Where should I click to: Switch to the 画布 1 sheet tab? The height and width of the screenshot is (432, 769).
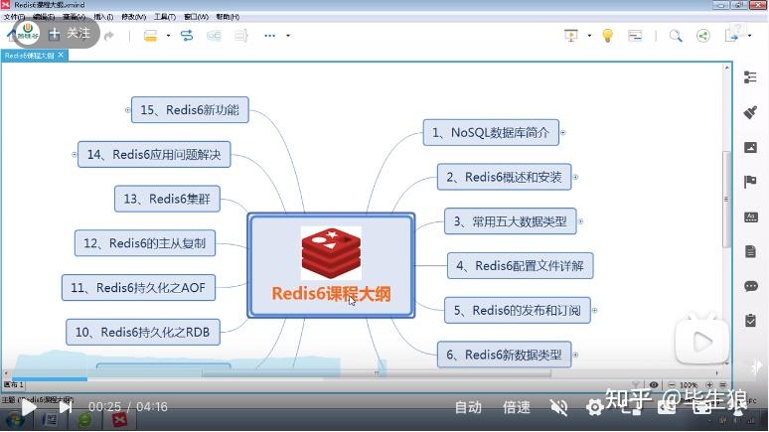pos(13,385)
